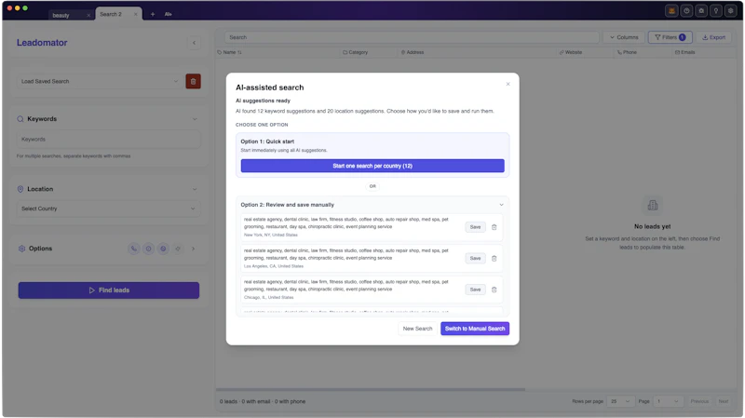Image resolution: width=745 pixels, height=418 pixels.
Task: Save the Chicago, IL suggestion
Action: (475, 290)
